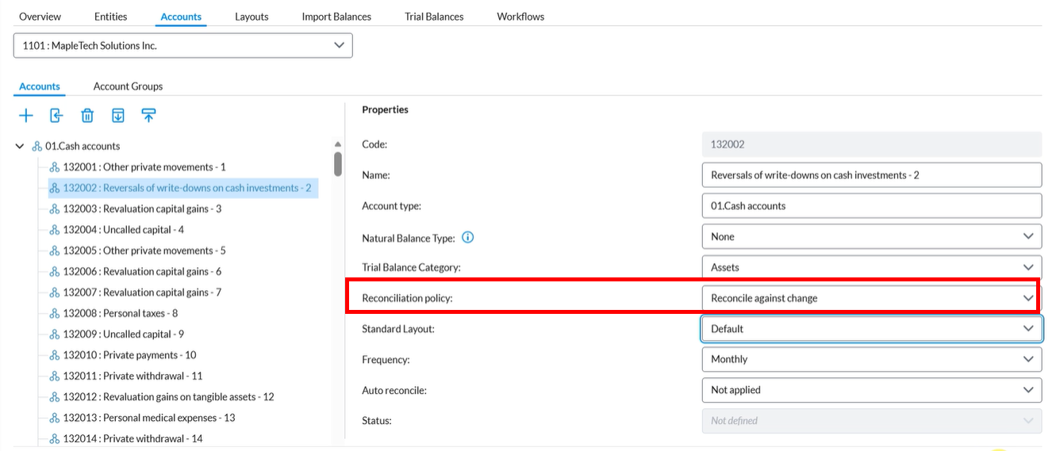Screen dimensions: 1056x451
Task: Click into the account Name text field
Action: [x=870, y=175]
